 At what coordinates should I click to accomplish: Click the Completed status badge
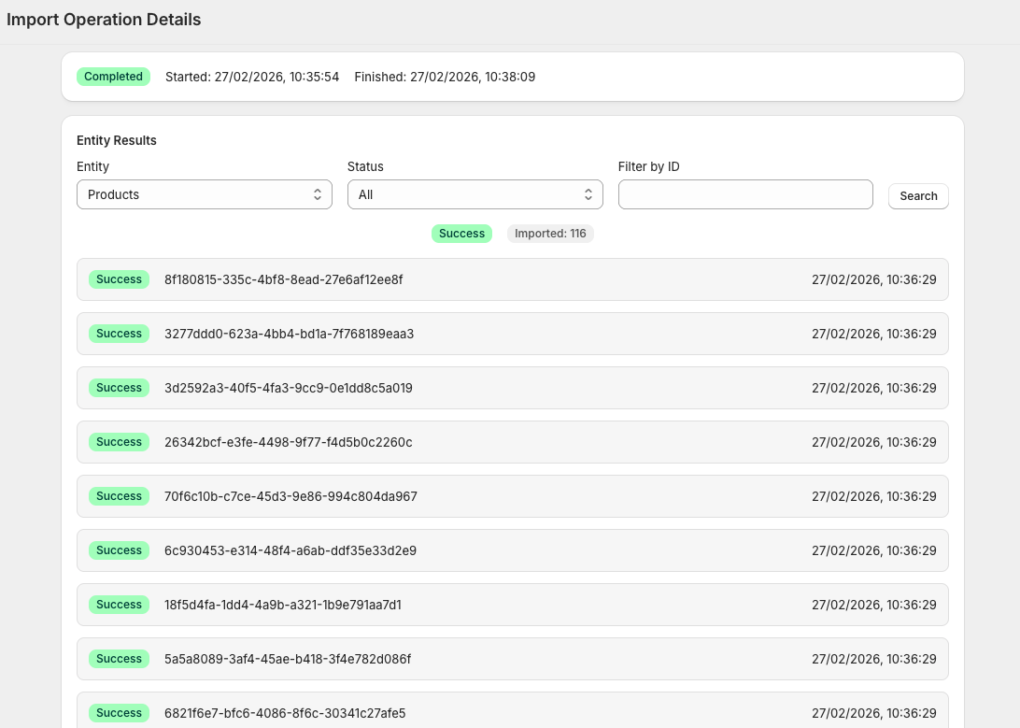pyautogui.click(x=113, y=77)
